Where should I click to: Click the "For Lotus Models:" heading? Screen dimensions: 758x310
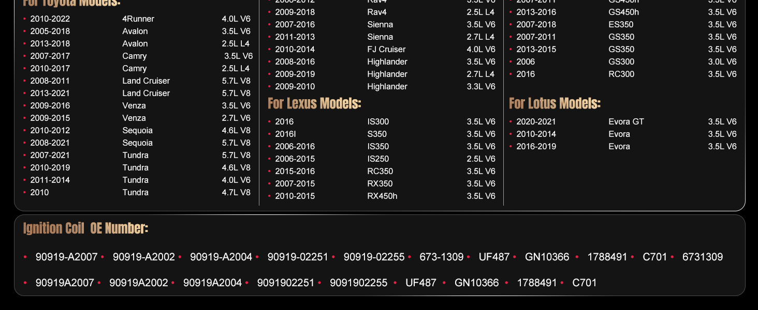555,103
